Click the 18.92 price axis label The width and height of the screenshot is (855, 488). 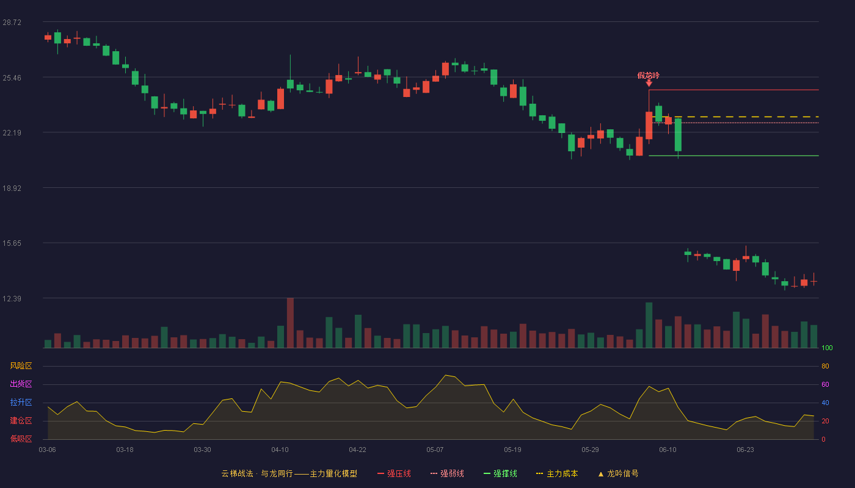(12, 188)
